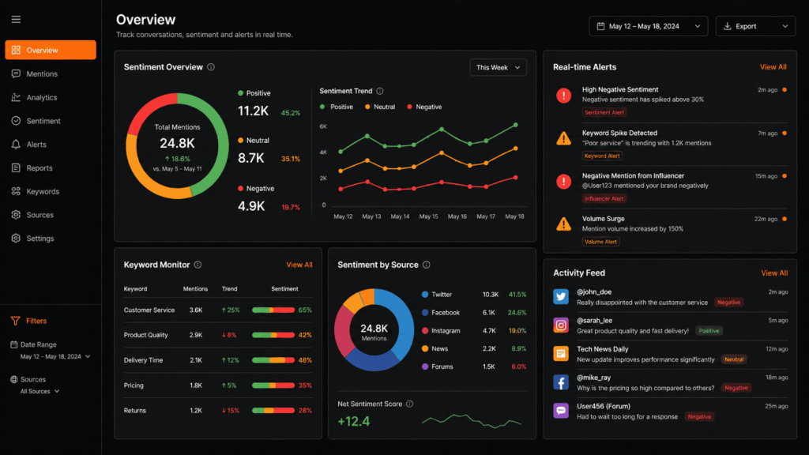Click the Positive tag on @sarah_lee post
This screenshot has width=809, height=455.
point(709,331)
